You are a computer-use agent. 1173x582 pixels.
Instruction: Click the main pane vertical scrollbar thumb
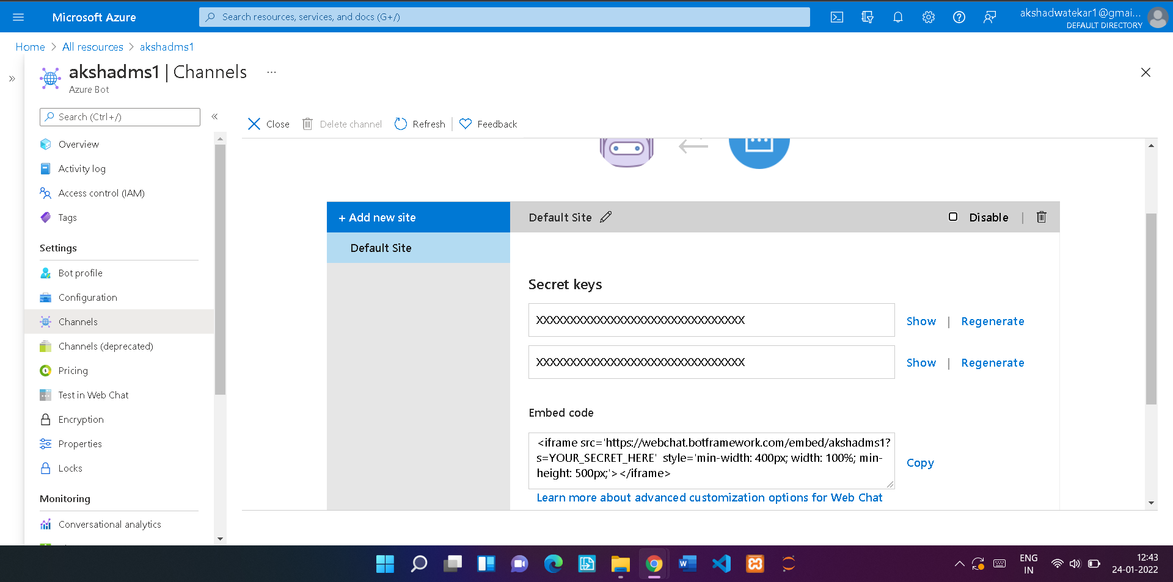1151,309
